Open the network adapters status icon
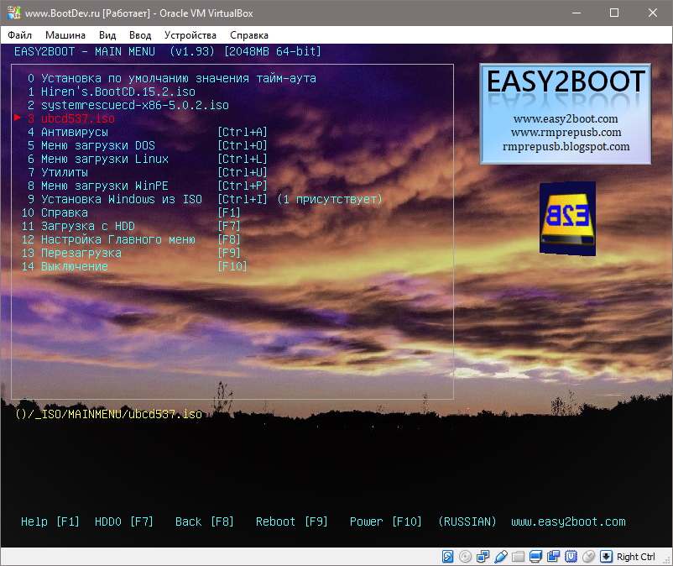 pos(483,557)
